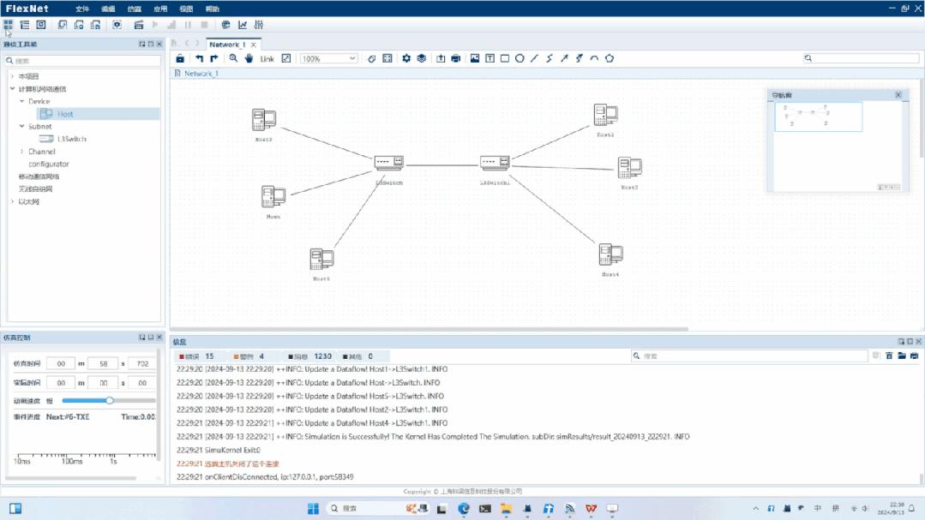Toggle the 警告 message filter

pos(243,356)
